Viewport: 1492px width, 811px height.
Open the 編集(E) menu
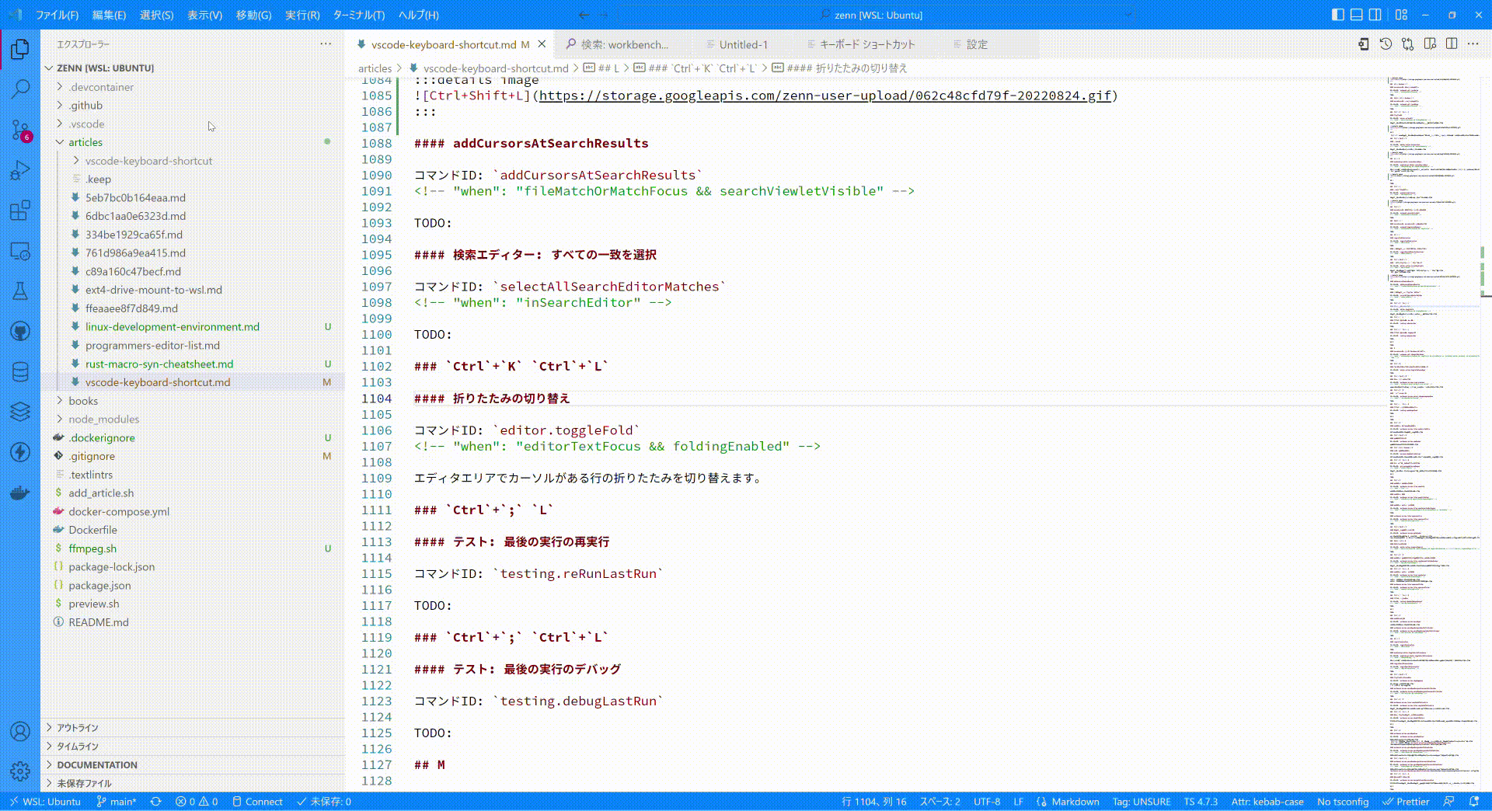point(109,15)
